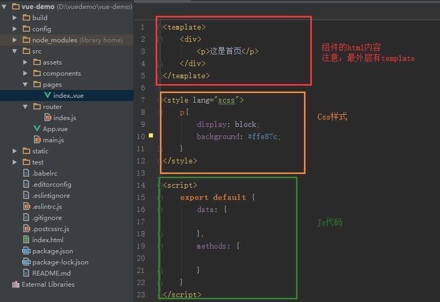Viewport: 440px width, 302px height.
Task: Fold the export default block at line 15
Action: (160, 197)
